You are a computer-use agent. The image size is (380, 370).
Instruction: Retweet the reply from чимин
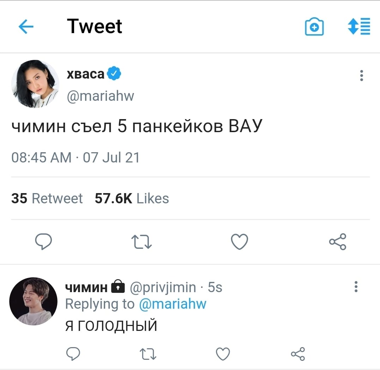click(148, 353)
